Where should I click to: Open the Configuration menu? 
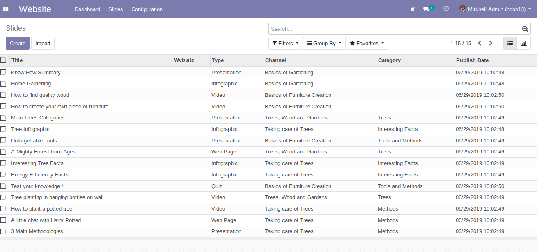click(x=147, y=9)
